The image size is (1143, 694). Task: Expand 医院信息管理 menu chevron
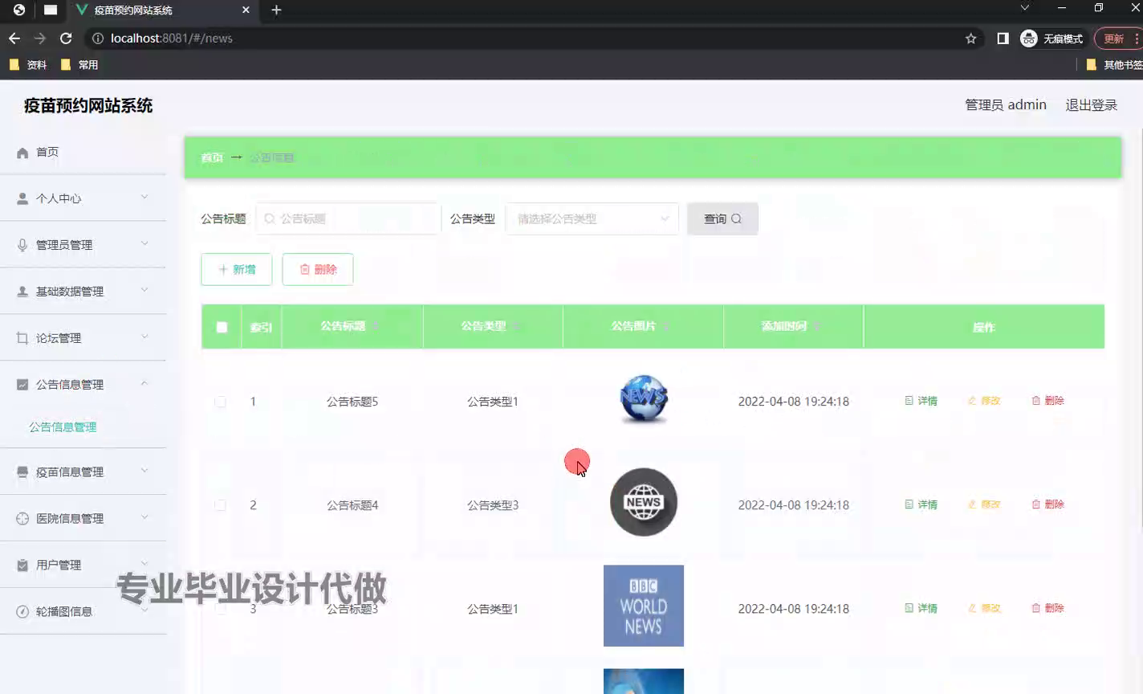[x=144, y=517]
